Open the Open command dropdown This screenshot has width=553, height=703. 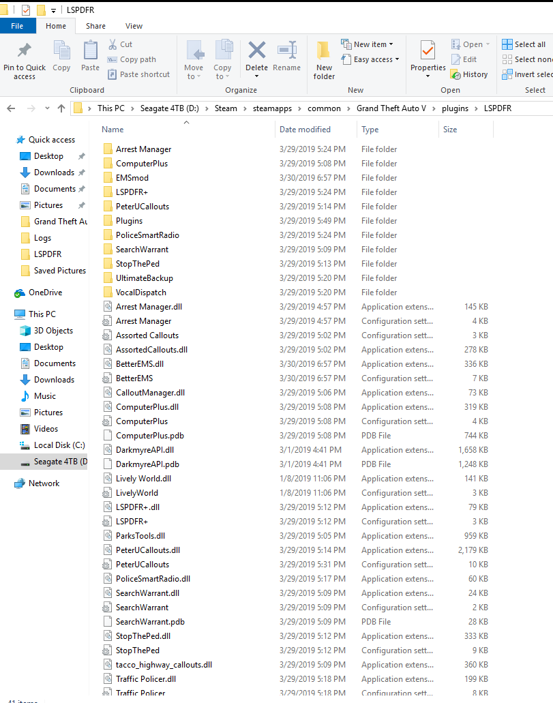tap(488, 44)
